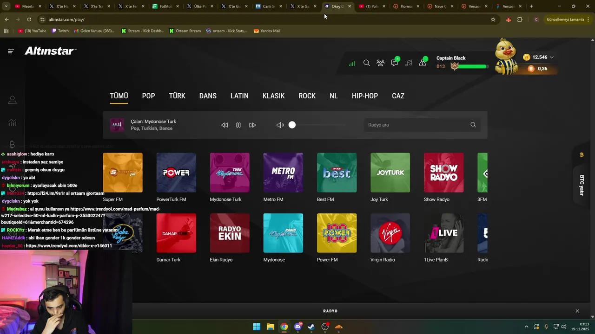The height and width of the screenshot is (334, 595).
Task: Adjust the volume slider knob
Action: point(292,125)
